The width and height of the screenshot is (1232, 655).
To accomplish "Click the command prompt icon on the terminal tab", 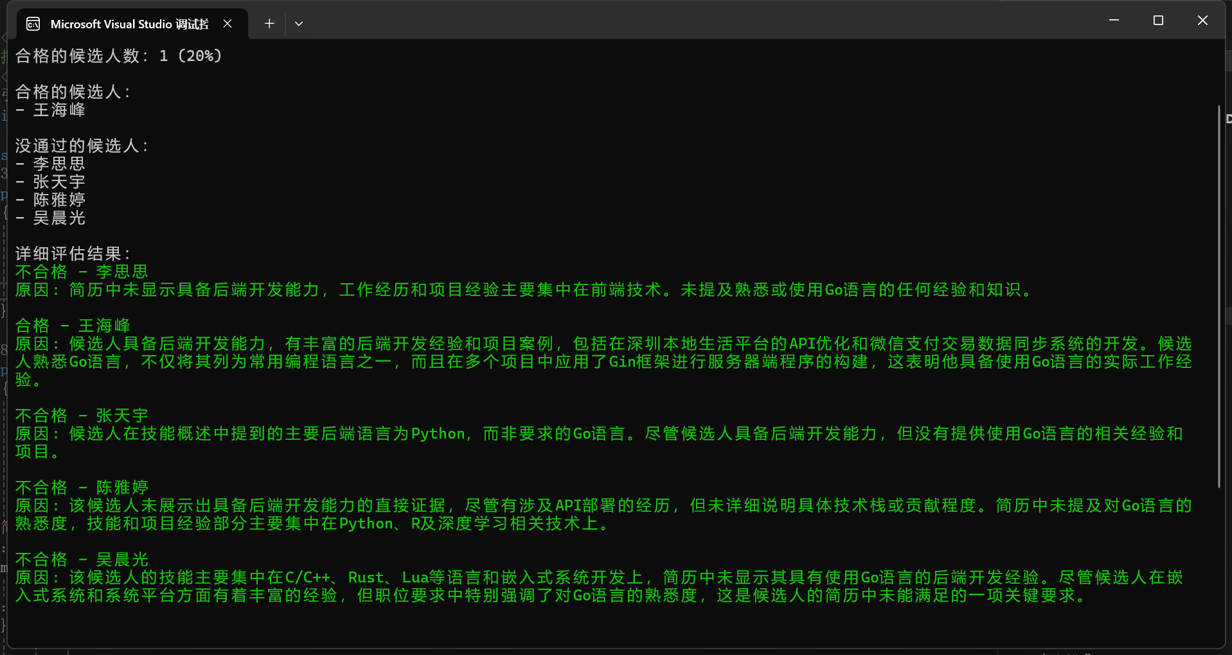I will click(33, 23).
